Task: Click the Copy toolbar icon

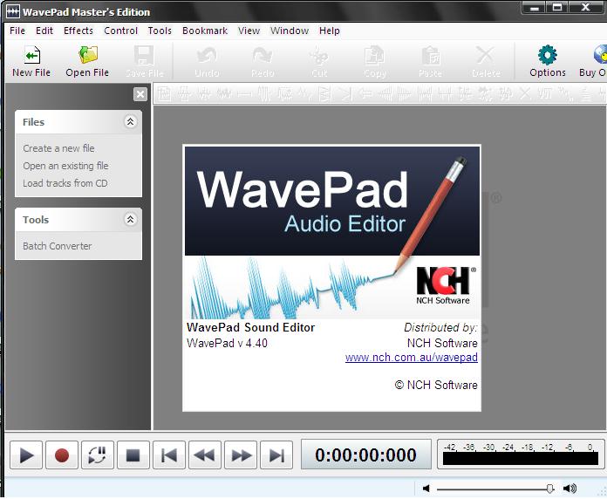Action: (374, 55)
